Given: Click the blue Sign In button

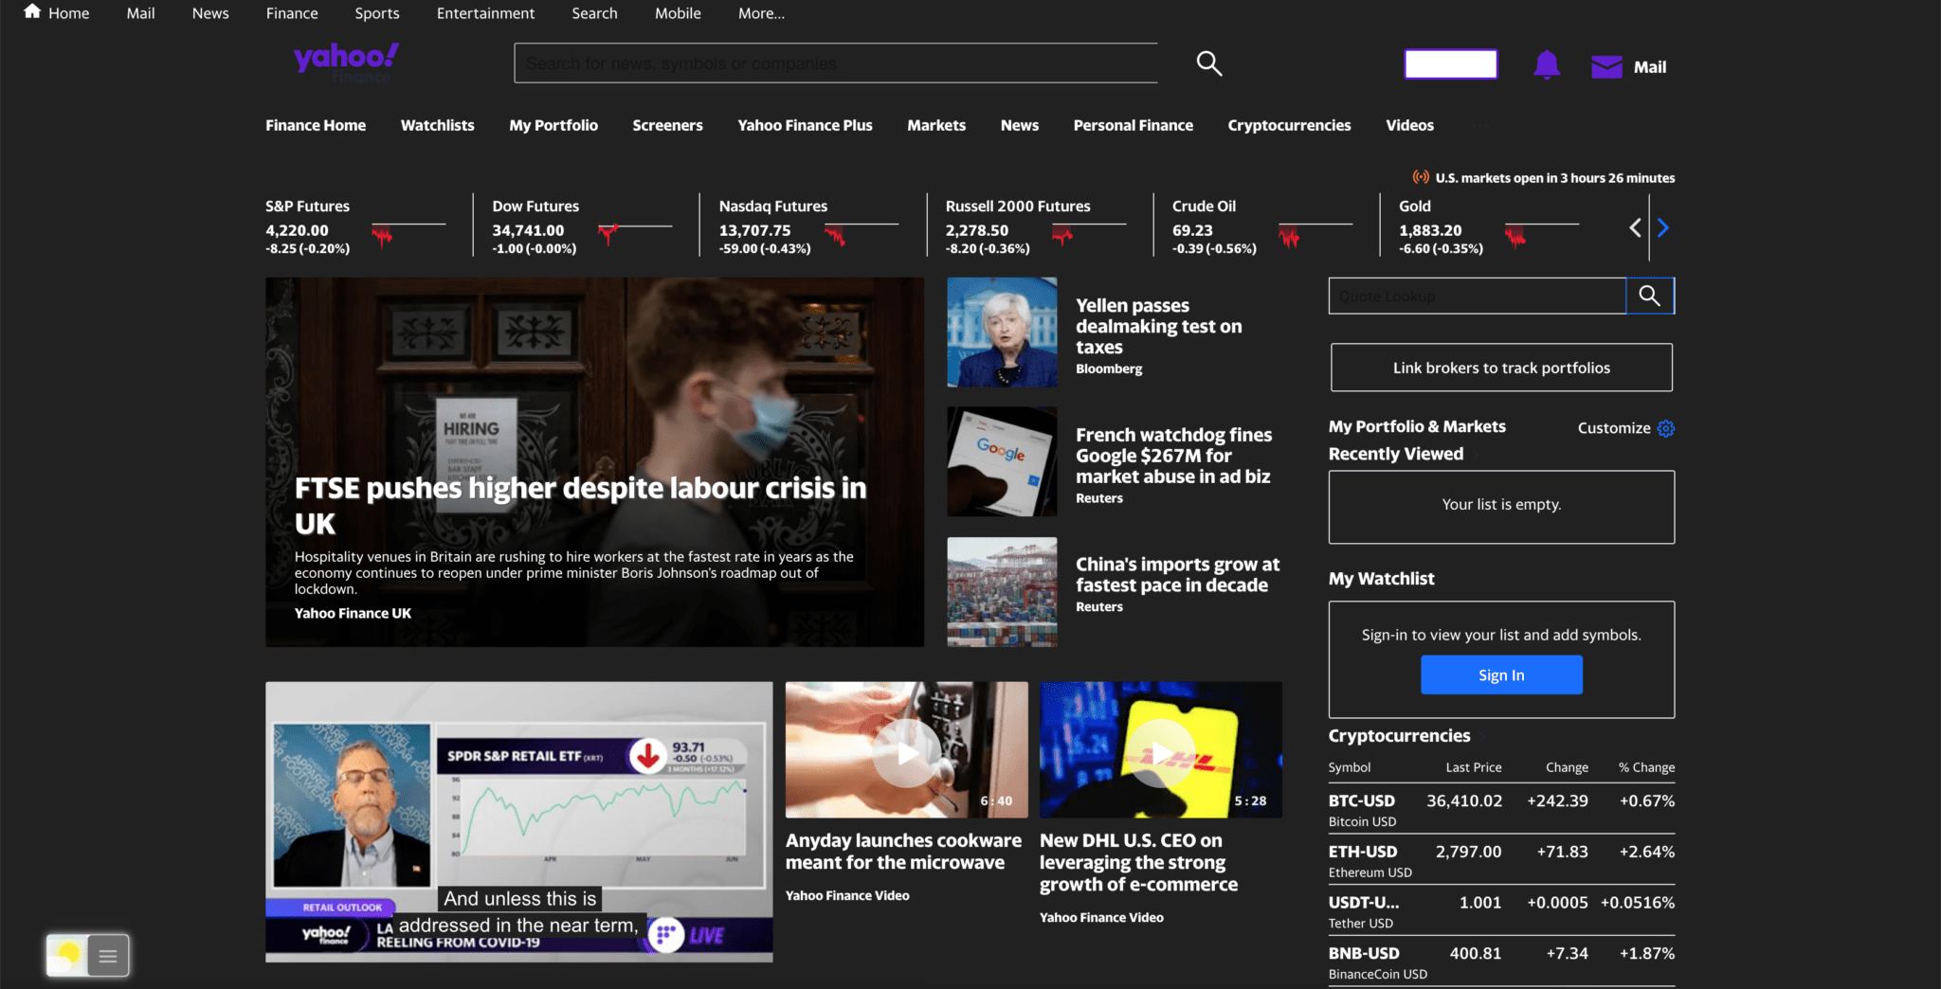Looking at the screenshot, I should [1501, 674].
